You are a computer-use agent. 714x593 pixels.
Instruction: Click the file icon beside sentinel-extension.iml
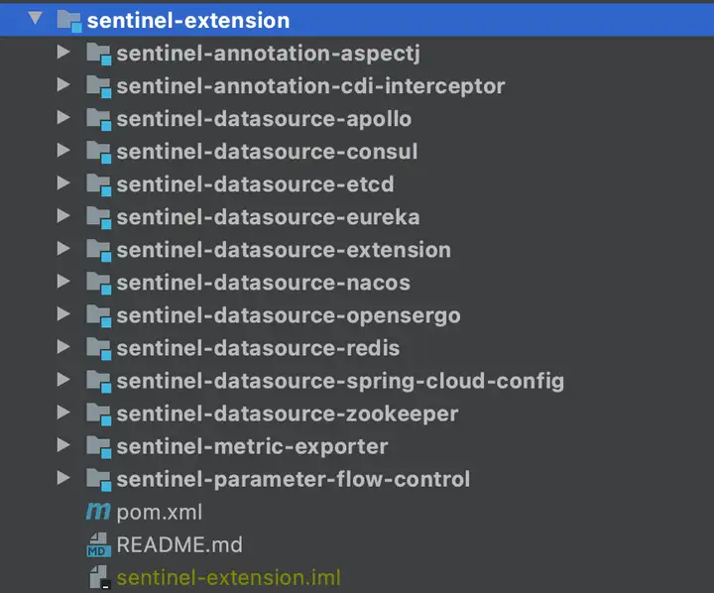[x=99, y=577]
